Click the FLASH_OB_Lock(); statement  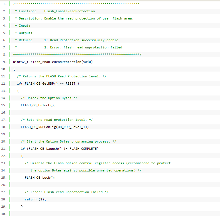[x=40, y=178]
